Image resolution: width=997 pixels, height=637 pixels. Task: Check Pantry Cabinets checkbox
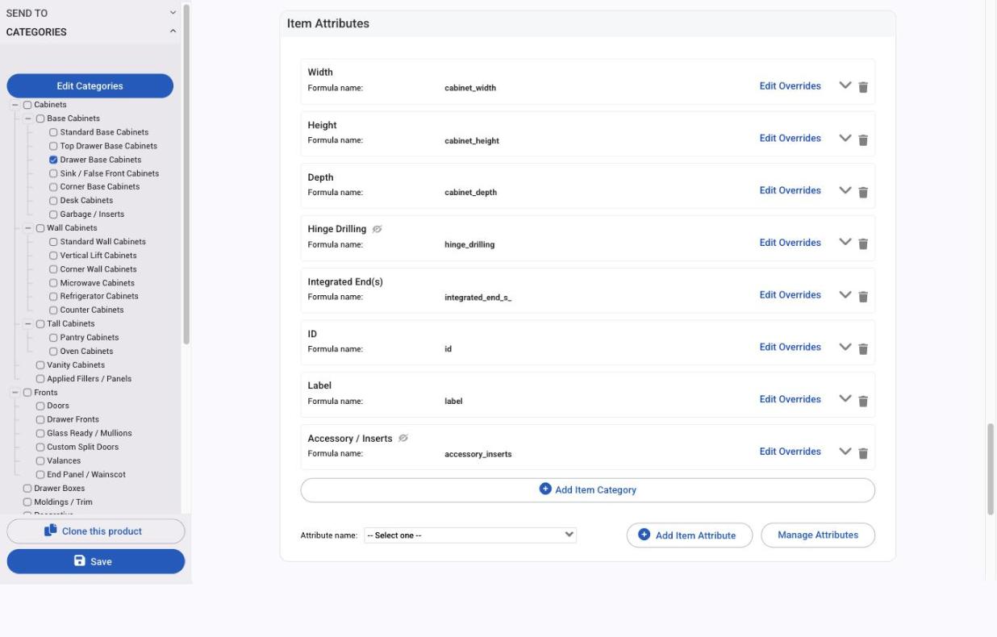point(53,338)
